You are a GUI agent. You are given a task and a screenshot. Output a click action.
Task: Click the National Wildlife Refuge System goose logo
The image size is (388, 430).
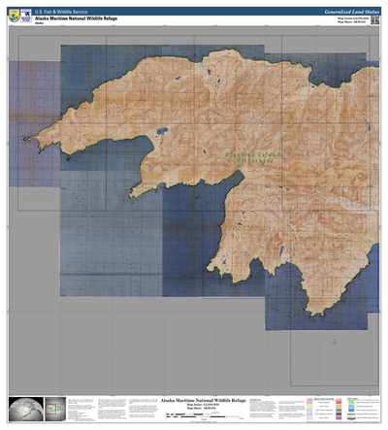click(26, 16)
